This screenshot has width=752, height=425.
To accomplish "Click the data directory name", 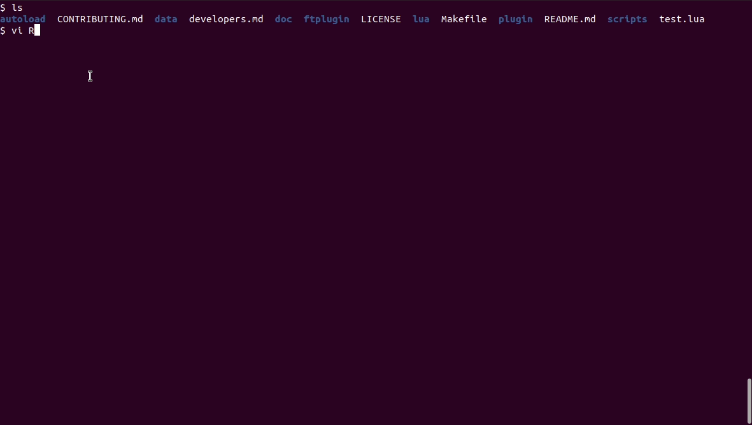I will [166, 19].
